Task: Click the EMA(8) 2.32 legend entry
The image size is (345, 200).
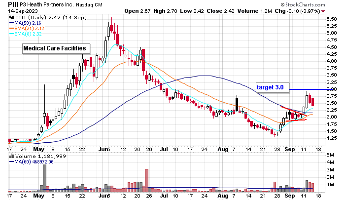Action: click(x=25, y=34)
